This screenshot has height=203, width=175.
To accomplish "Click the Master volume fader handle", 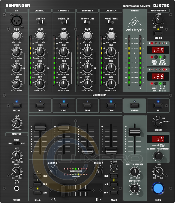I will click(134, 132).
